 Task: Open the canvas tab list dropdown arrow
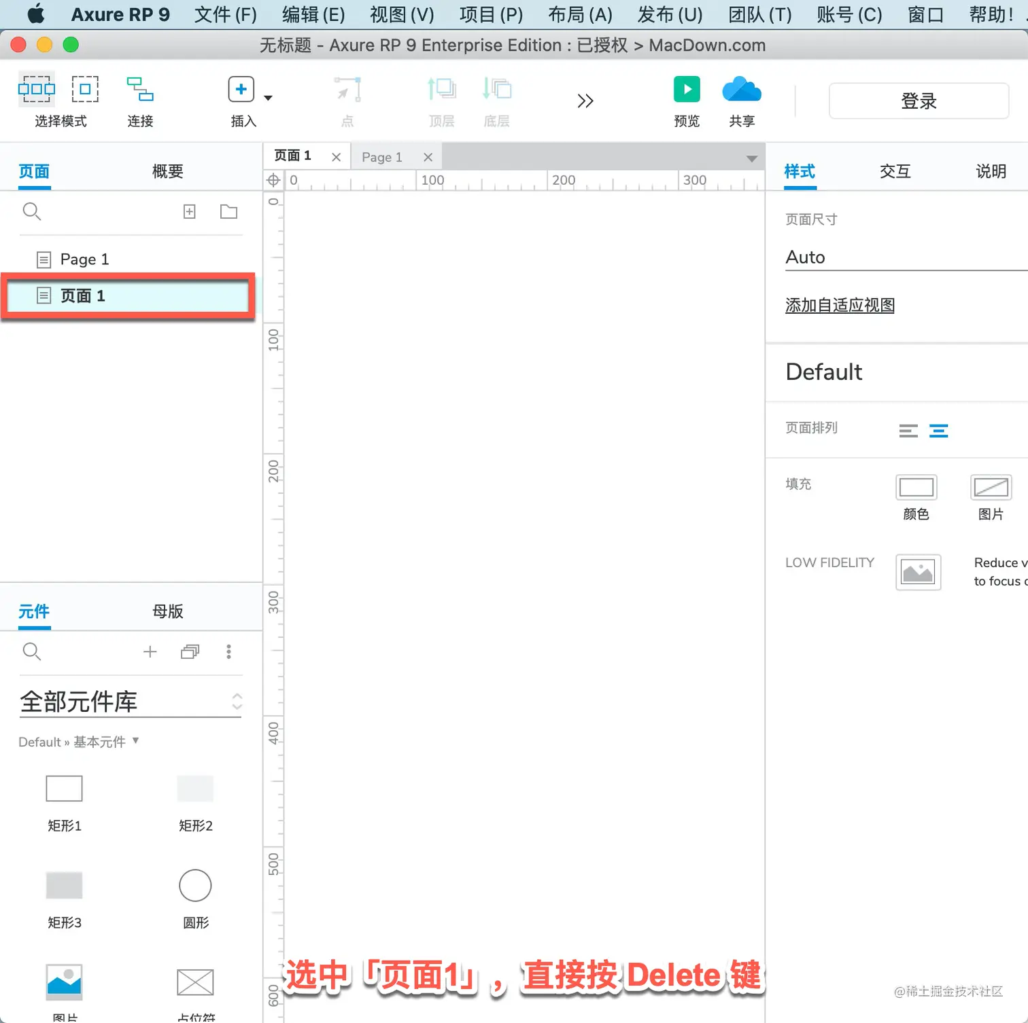[x=751, y=158]
